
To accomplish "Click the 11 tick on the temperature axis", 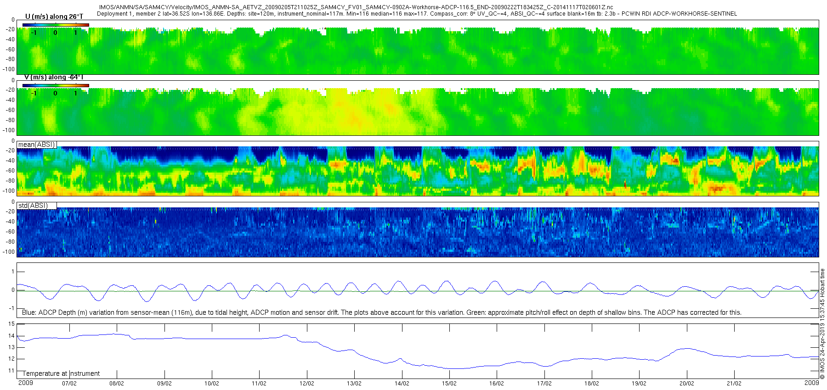I will [11, 371].
